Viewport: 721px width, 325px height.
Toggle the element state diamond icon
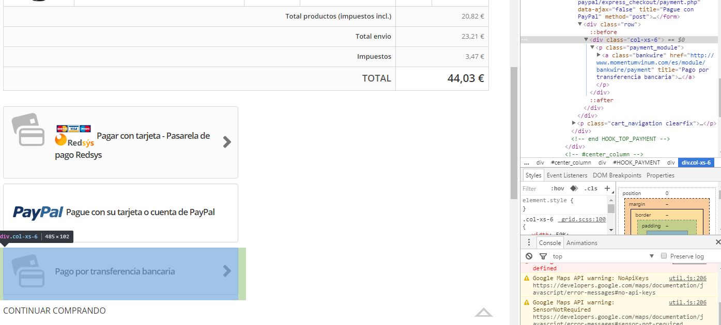(574, 188)
